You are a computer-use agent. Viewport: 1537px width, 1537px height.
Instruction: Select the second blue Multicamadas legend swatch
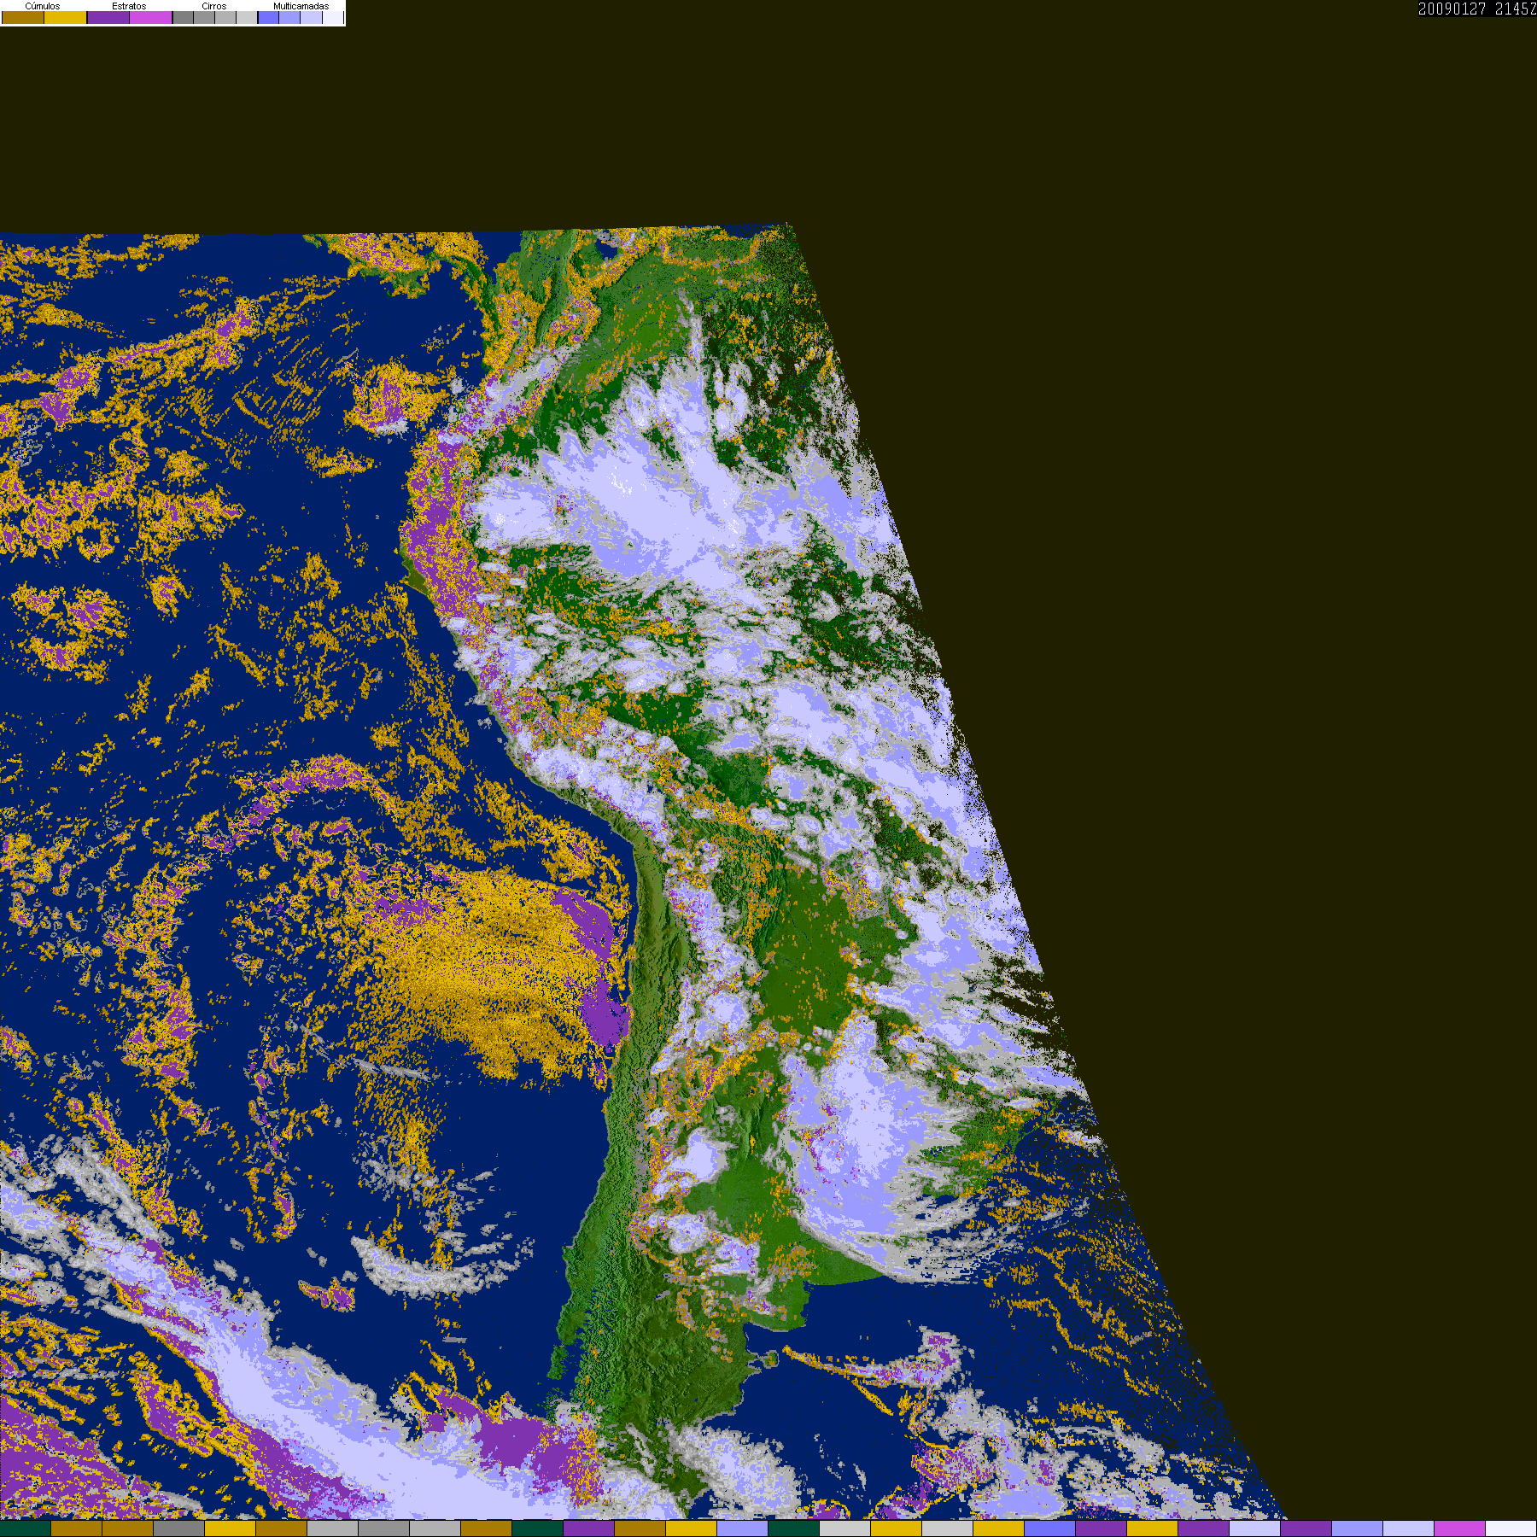point(289,17)
